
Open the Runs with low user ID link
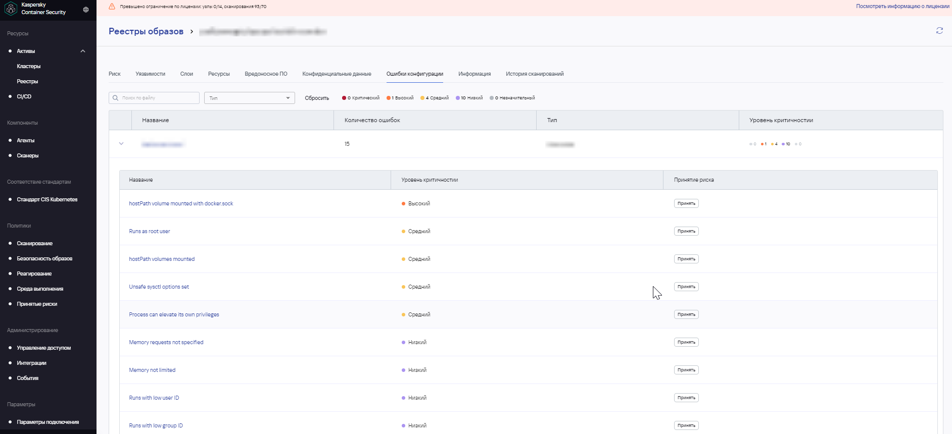[x=154, y=398]
